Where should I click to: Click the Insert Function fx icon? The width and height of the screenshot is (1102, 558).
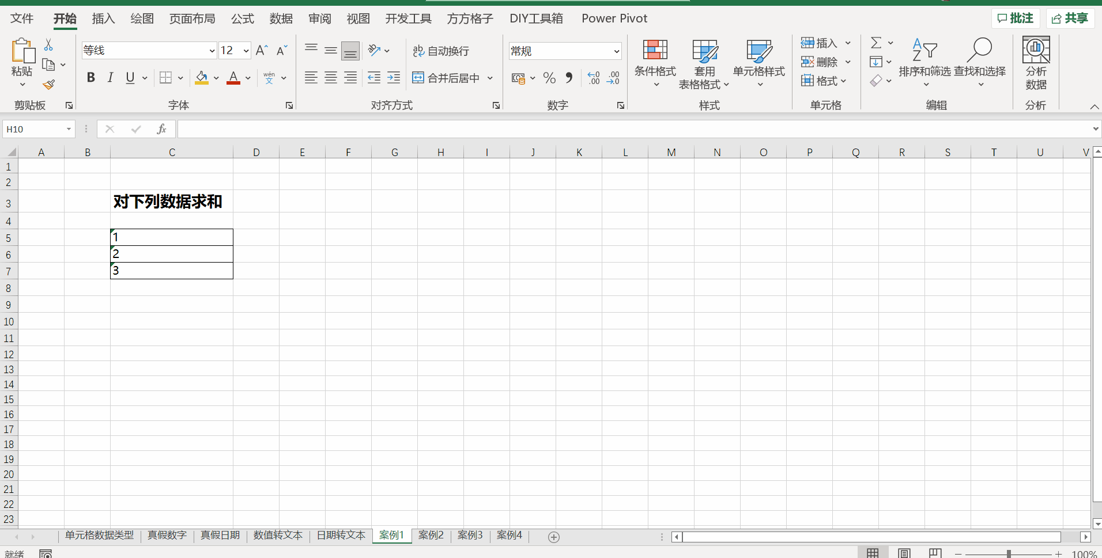(161, 129)
